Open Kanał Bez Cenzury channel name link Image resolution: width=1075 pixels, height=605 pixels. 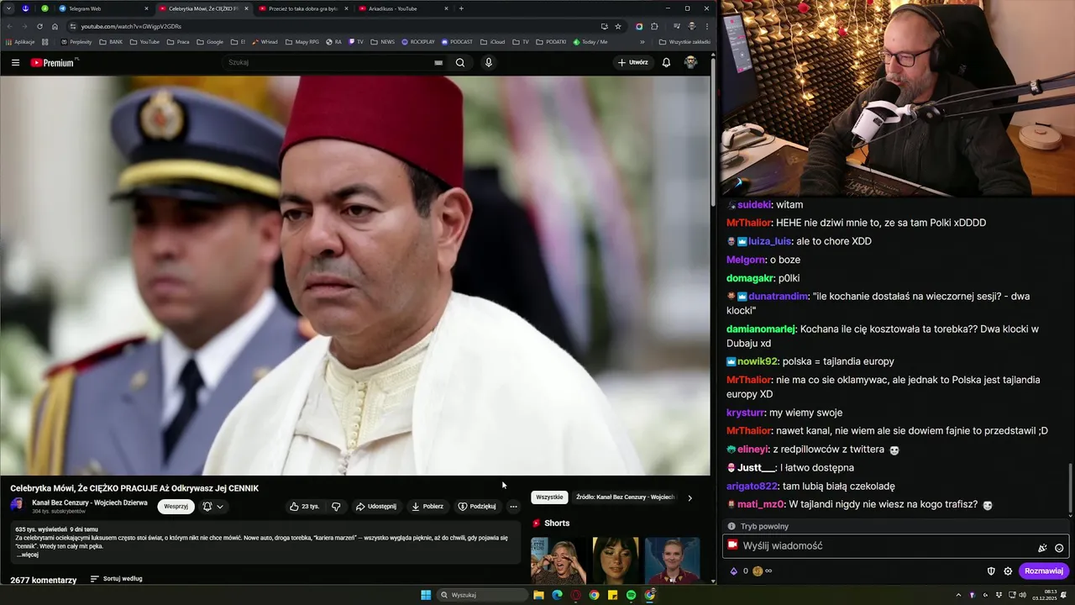(90, 502)
